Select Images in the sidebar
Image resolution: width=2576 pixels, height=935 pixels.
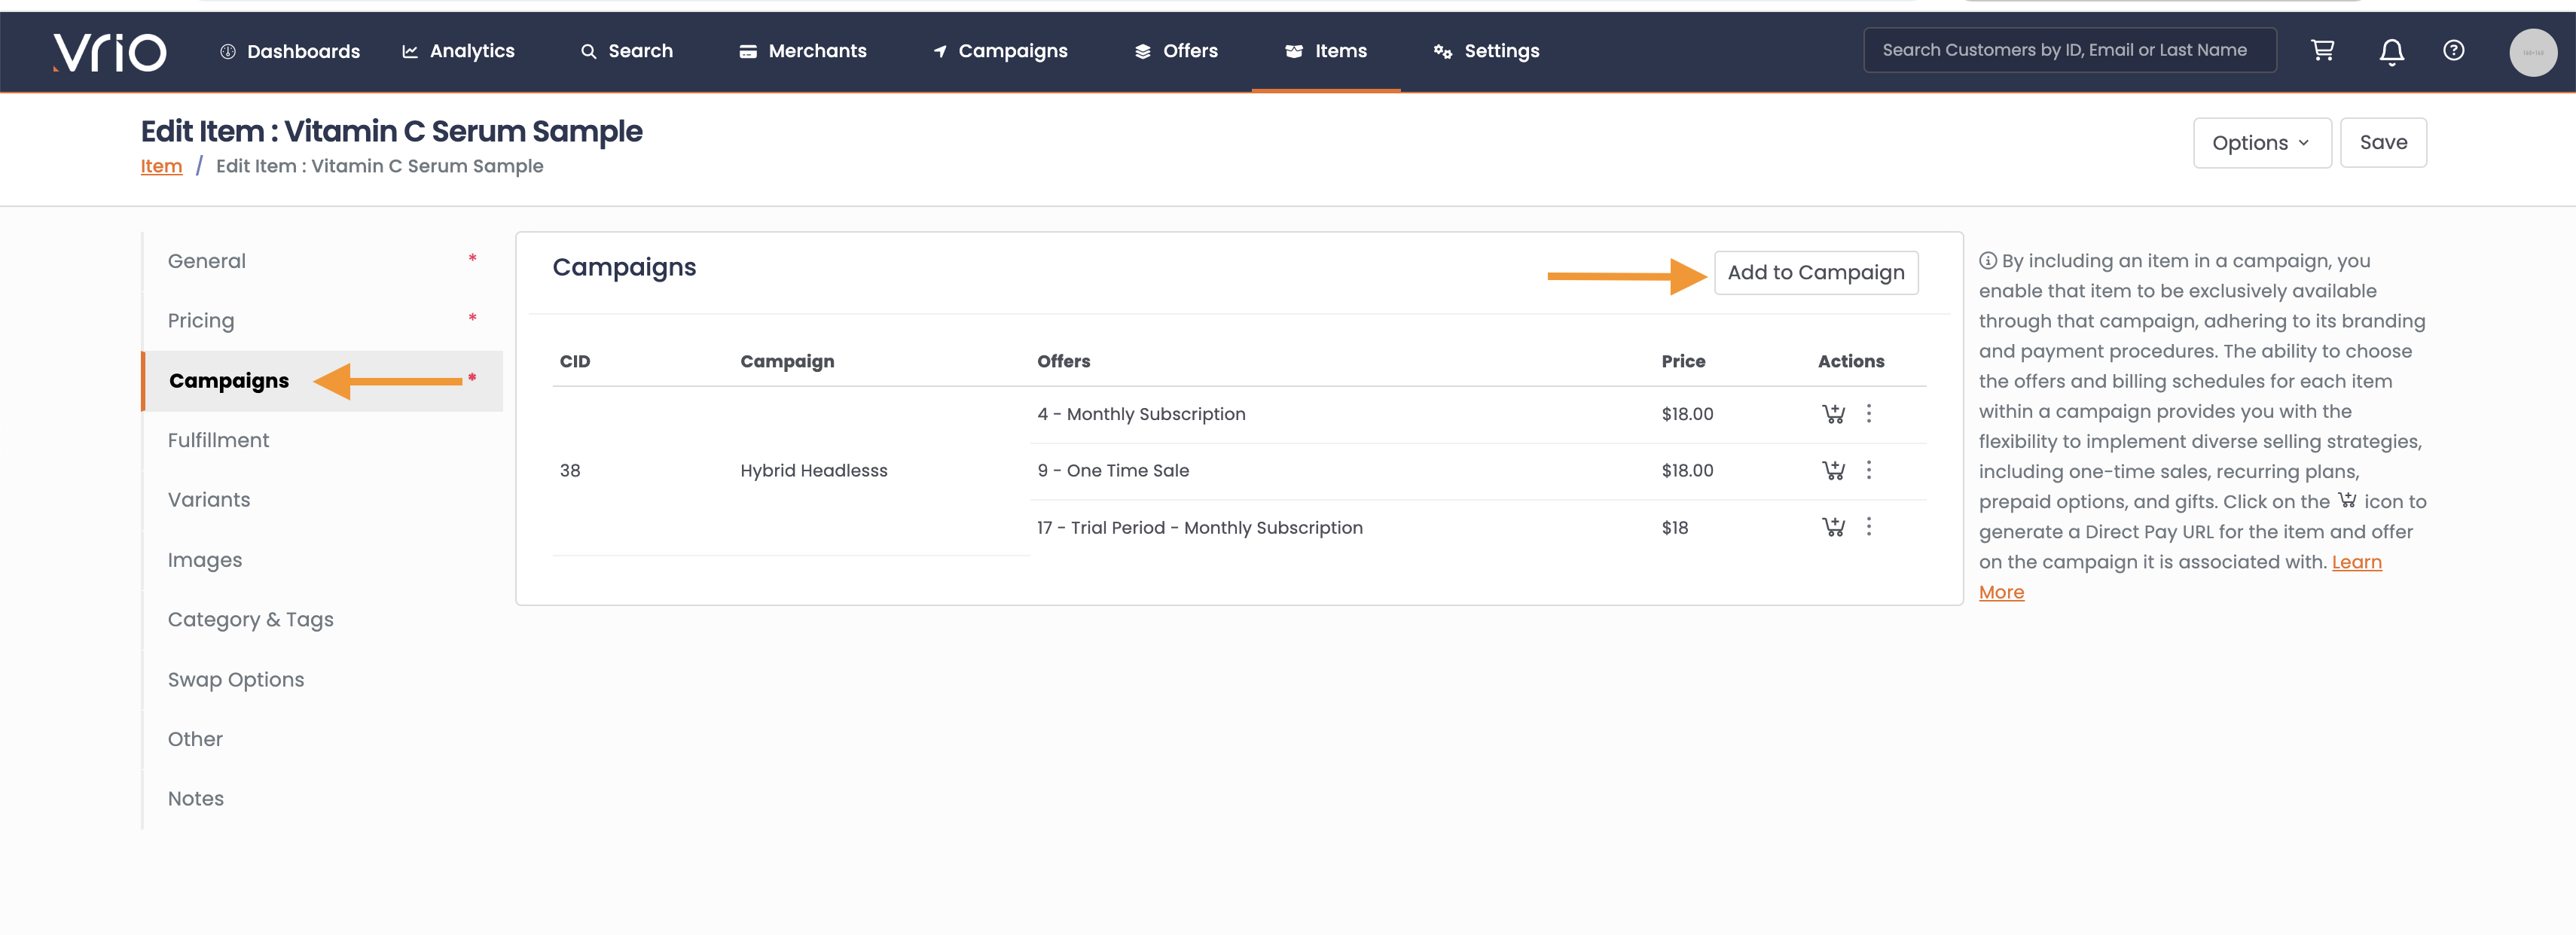coord(322,560)
